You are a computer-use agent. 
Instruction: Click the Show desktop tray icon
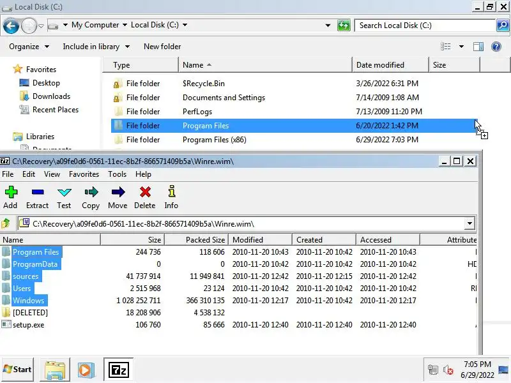tap(503, 370)
